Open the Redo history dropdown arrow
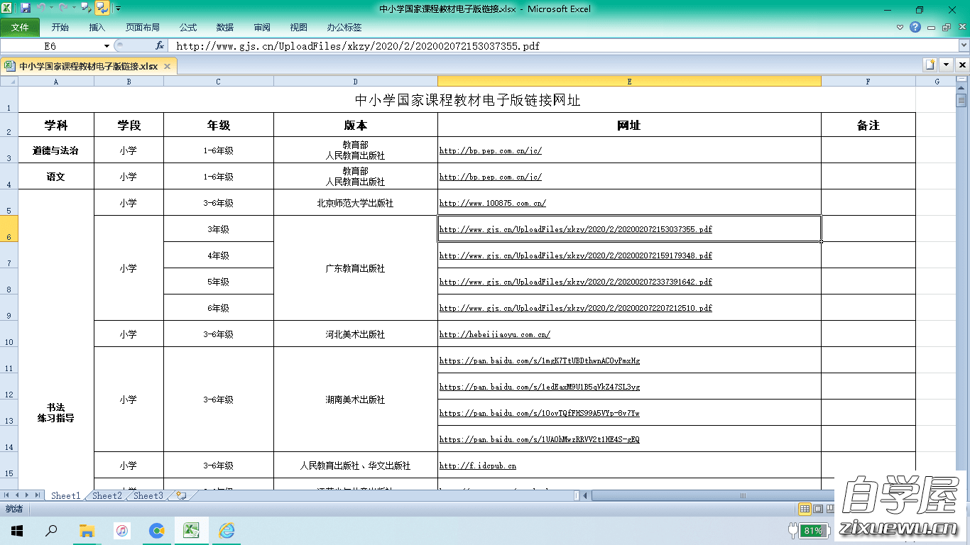This screenshot has width=970, height=545. coord(74,9)
